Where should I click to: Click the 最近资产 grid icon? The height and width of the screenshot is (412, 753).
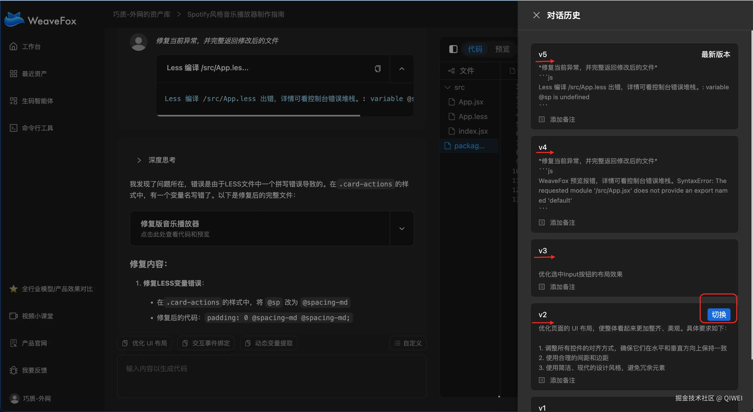click(x=13, y=74)
